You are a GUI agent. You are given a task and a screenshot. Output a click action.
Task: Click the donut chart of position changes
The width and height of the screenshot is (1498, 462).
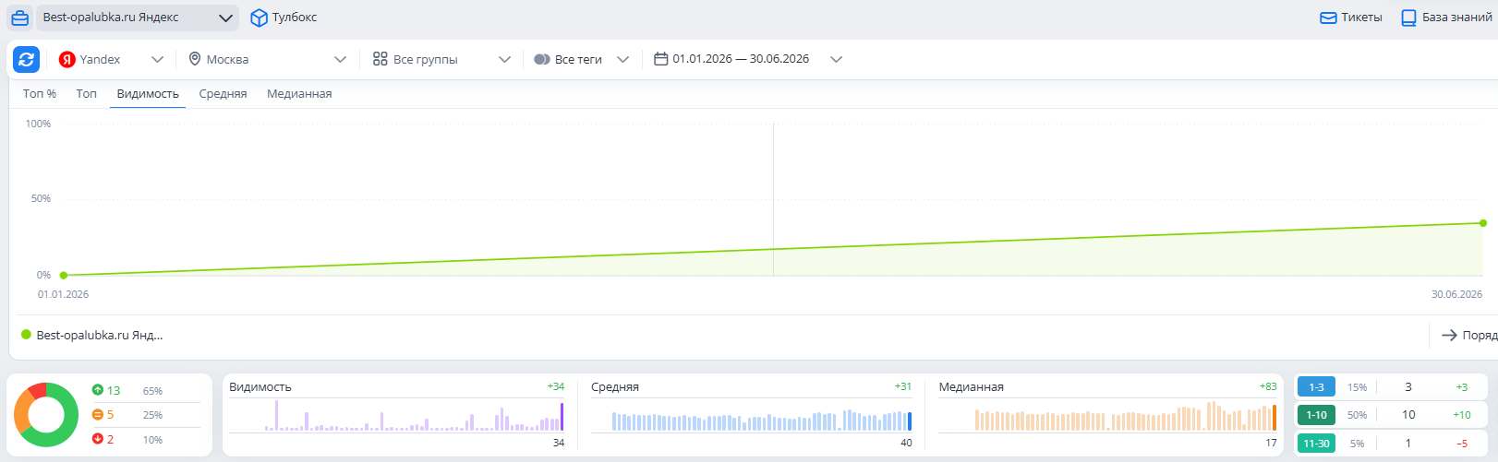46,415
